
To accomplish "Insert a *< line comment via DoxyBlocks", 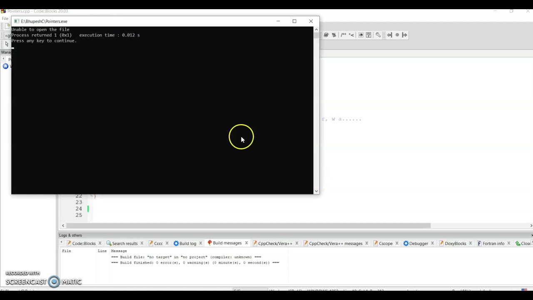I will (x=351, y=35).
